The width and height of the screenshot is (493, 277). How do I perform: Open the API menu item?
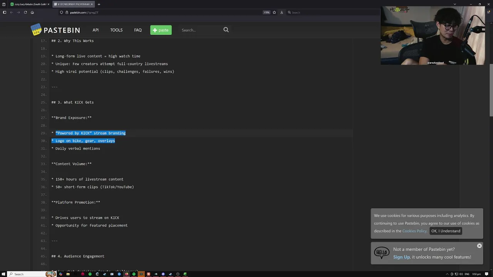(x=96, y=30)
